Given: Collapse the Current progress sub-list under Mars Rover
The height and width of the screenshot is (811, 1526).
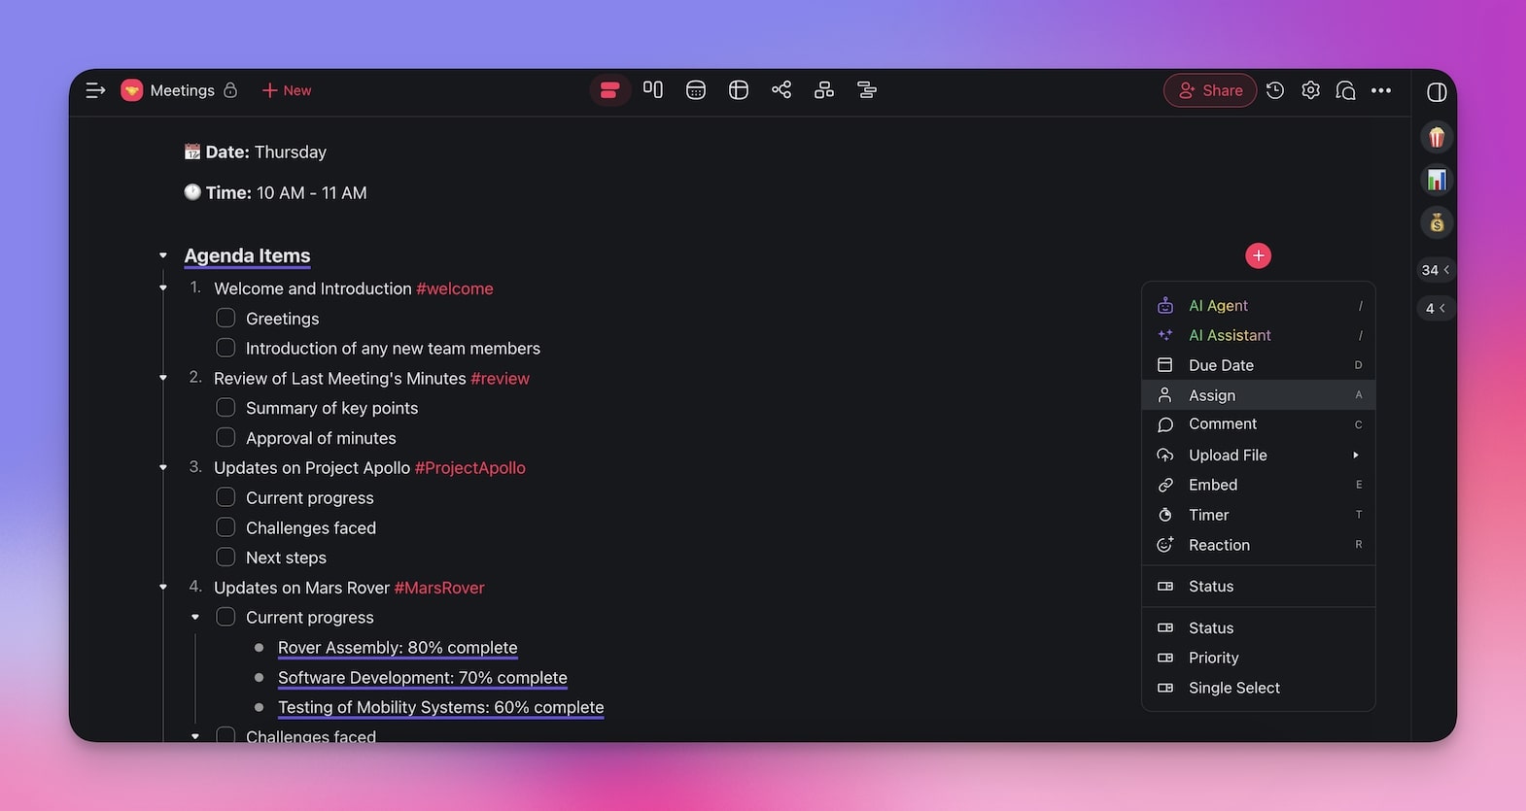Looking at the screenshot, I should pyautogui.click(x=195, y=618).
